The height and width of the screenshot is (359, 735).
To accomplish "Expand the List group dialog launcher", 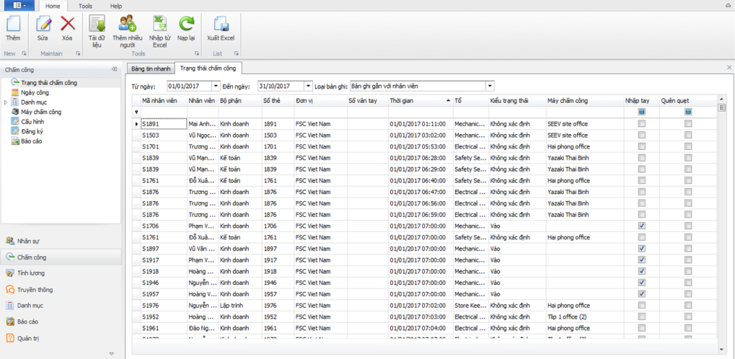I will pos(237,53).
